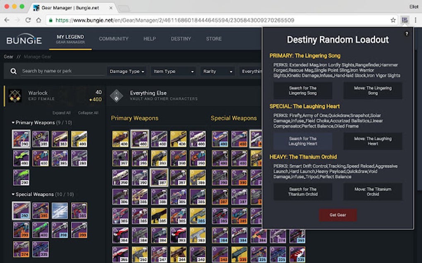Select the first Special Weapons thumbnail
Image resolution: width=422 pixels, height=263 pixels.
click(x=21, y=211)
